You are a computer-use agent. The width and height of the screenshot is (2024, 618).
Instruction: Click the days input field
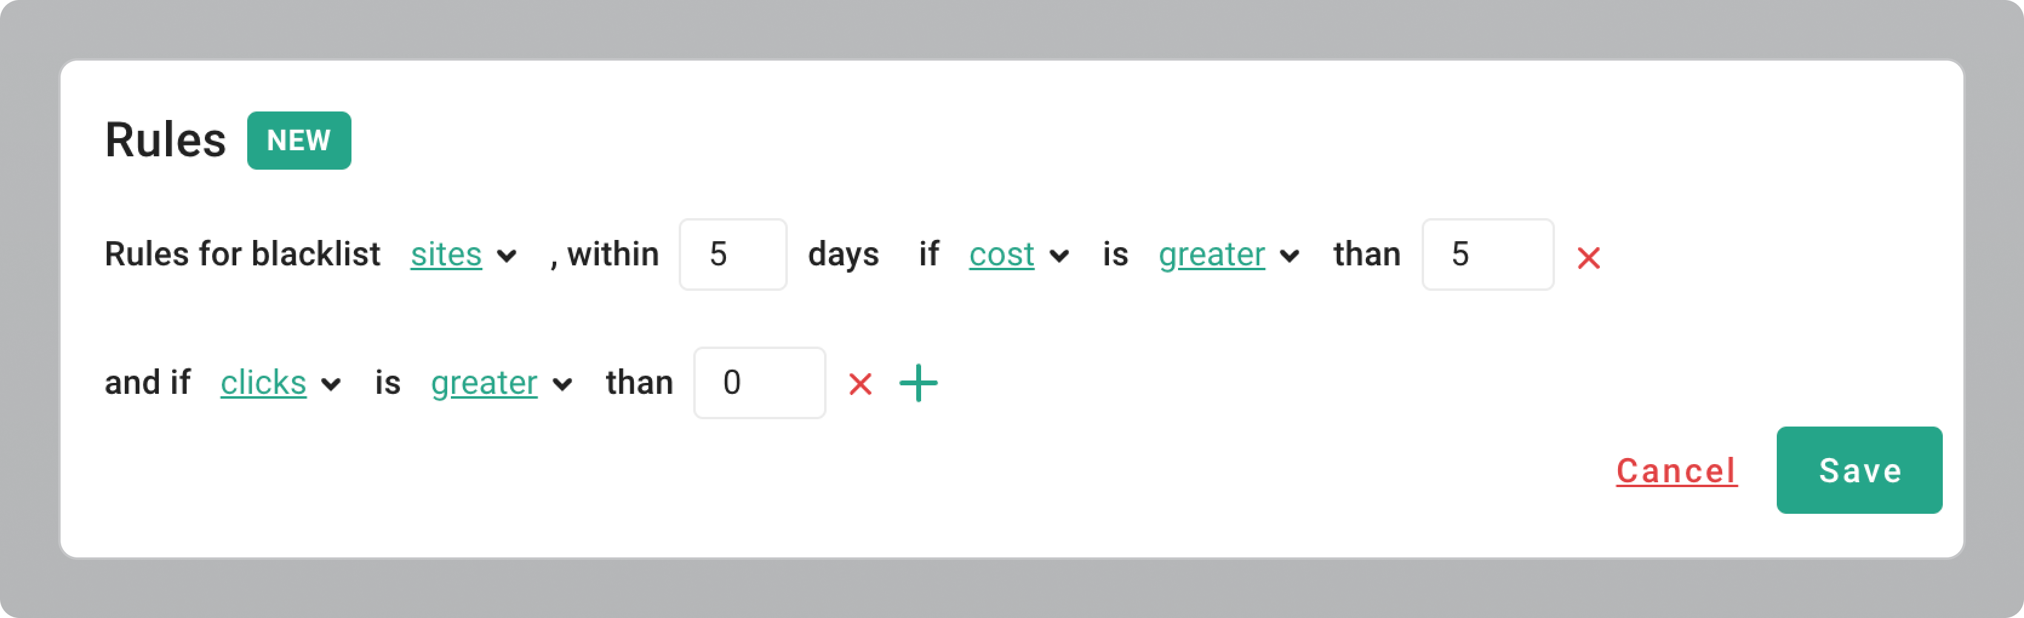click(732, 254)
